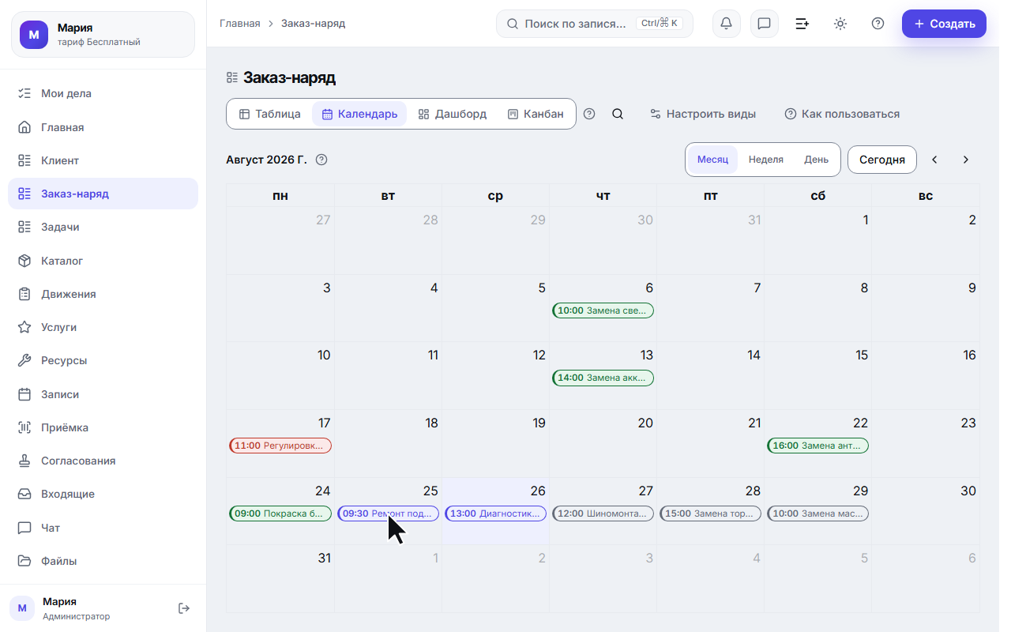Open 09:00 Покраска б... event
Viewport: 1011px width, 632px height.
click(280, 513)
